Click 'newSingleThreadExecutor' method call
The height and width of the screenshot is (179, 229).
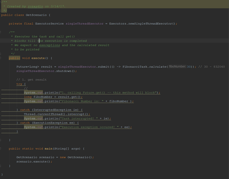coord(150,23)
